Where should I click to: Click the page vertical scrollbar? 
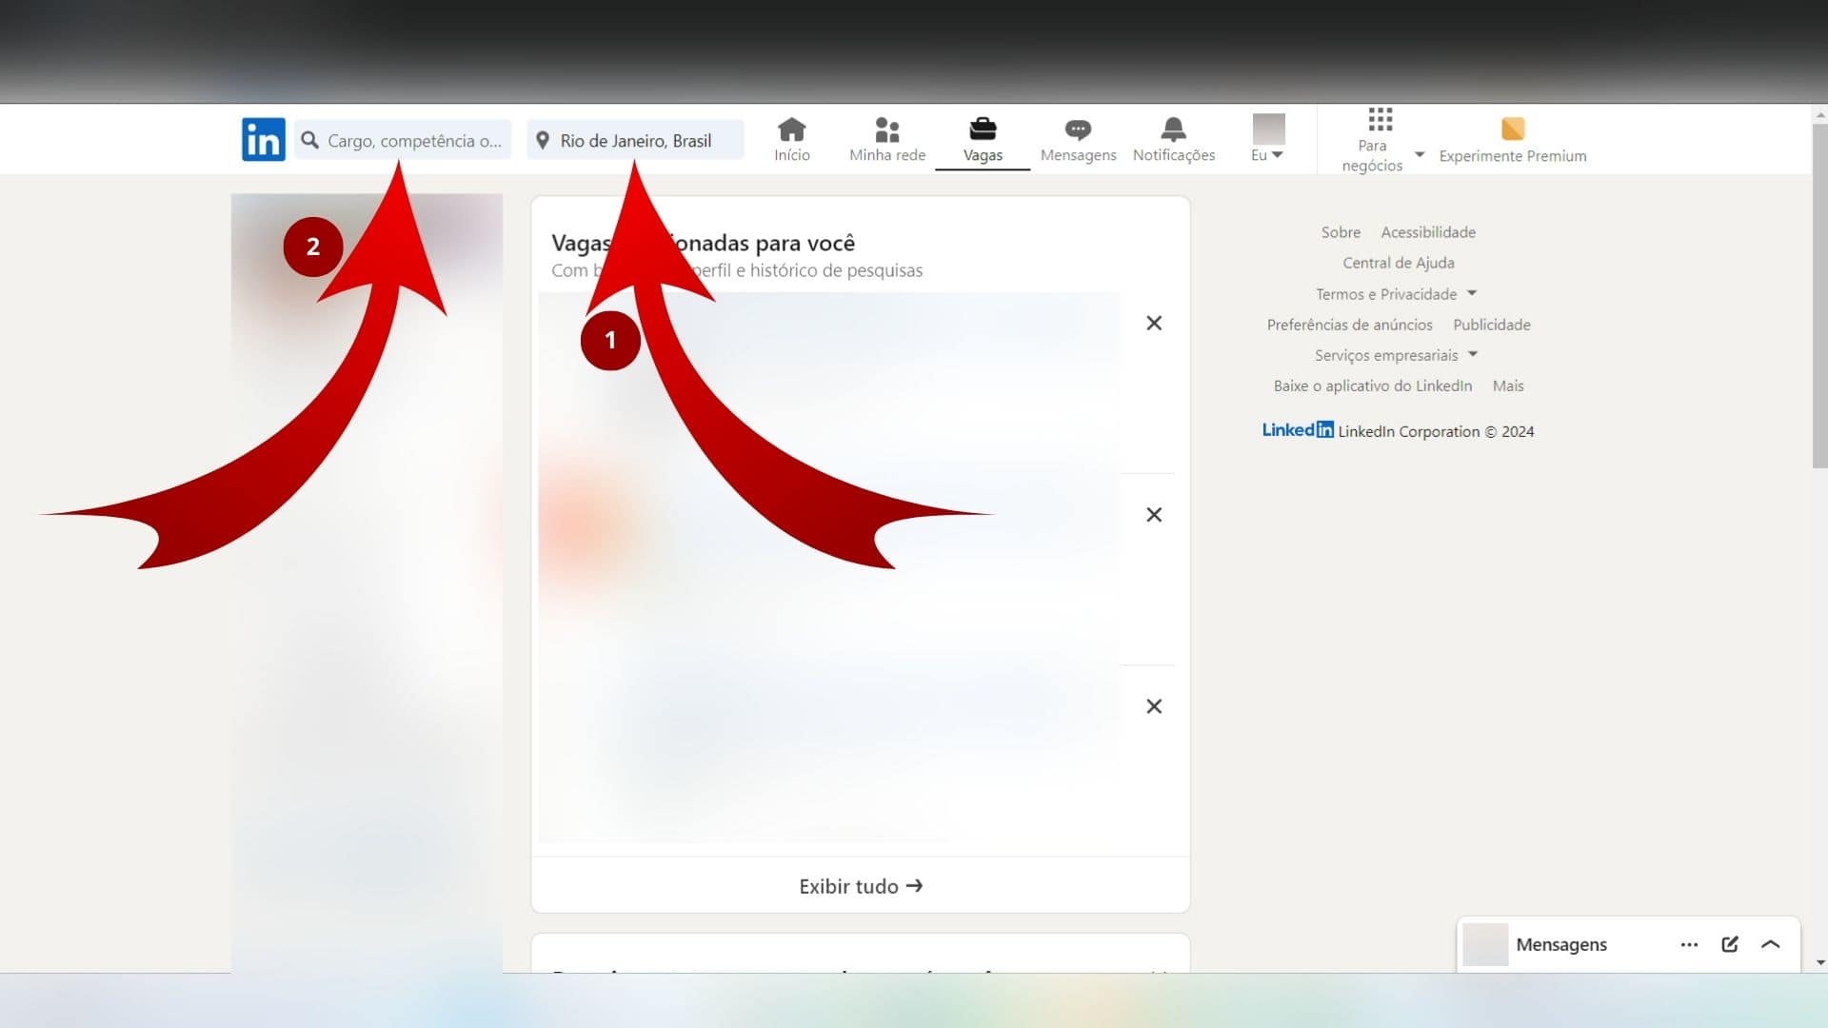coord(1819,295)
